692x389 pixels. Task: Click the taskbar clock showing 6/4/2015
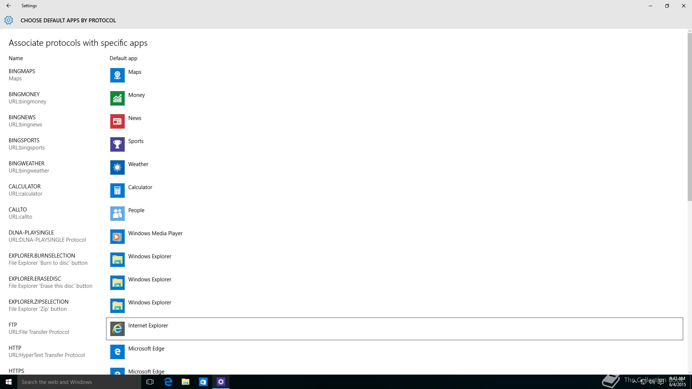click(x=677, y=382)
